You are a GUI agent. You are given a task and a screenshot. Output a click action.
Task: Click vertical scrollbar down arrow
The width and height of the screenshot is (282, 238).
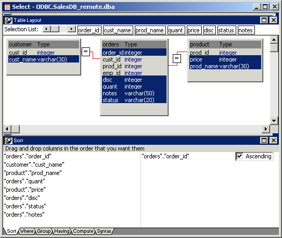(274, 120)
